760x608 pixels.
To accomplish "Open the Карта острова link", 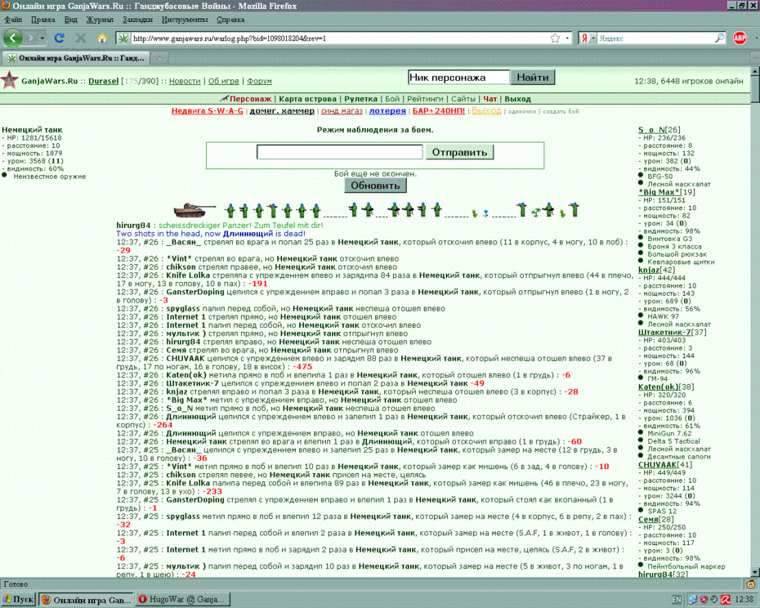I will click(308, 99).
